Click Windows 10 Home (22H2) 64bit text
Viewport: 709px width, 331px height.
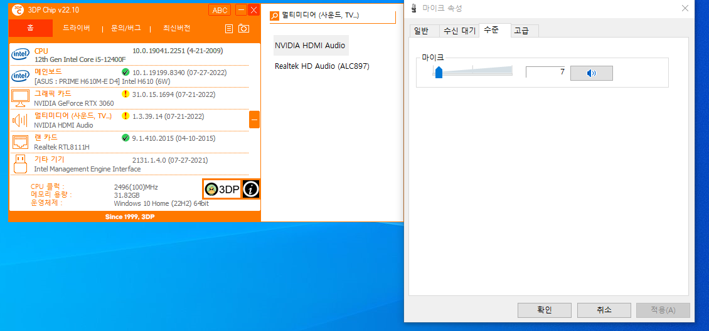click(x=161, y=203)
